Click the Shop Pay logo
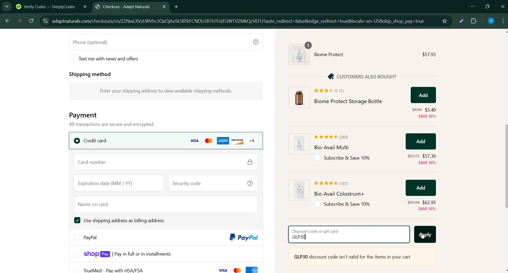This screenshot has width=508, height=273. click(97, 254)
